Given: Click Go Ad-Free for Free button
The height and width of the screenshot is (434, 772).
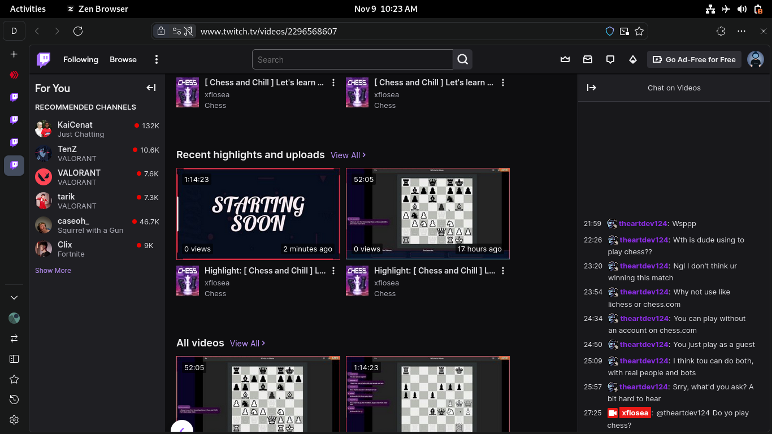Looking at the screenshot, I should tap(694, 59).
